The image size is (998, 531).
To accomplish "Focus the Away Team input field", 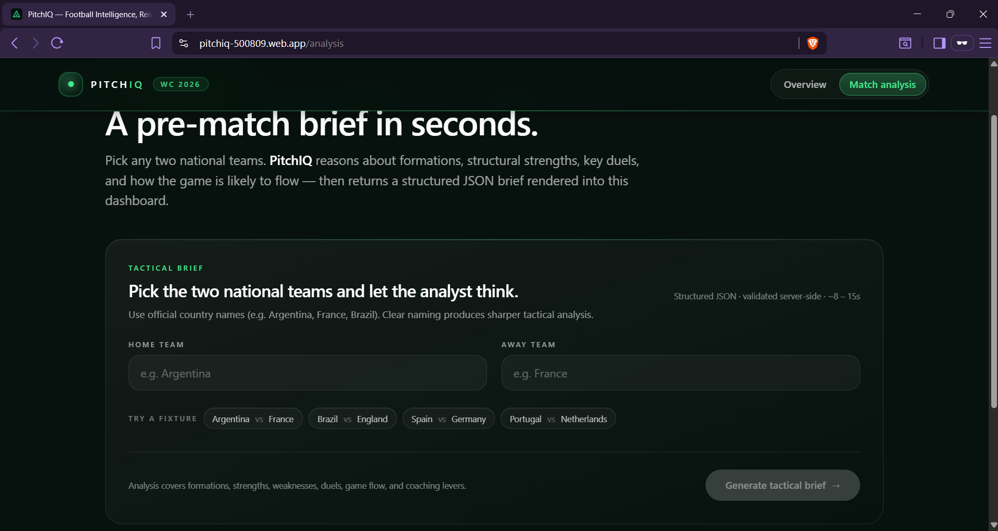I will click(681, 373).
